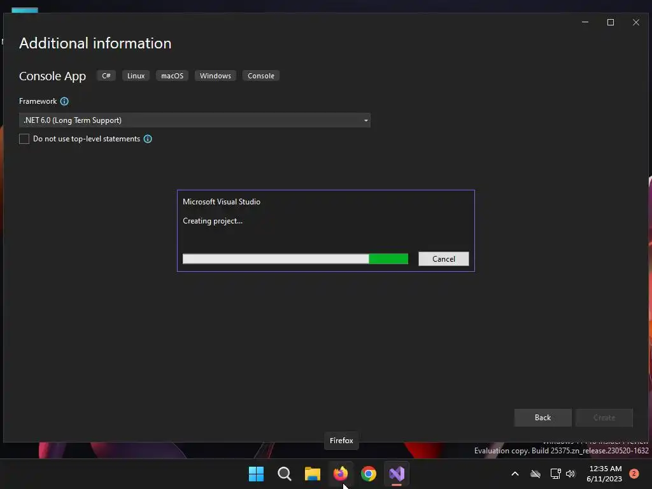
Task: Switch to Visual Studio taskbar icon
Action: point(397,474)
